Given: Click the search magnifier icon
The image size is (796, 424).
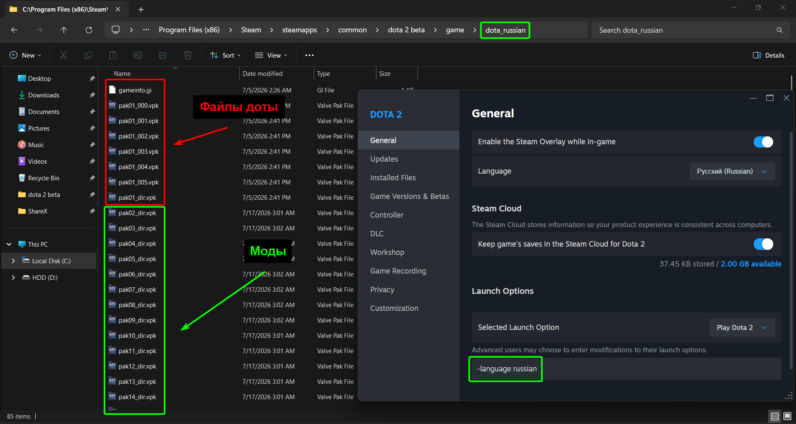Looking at the screenshot, I should pos(779,30).
